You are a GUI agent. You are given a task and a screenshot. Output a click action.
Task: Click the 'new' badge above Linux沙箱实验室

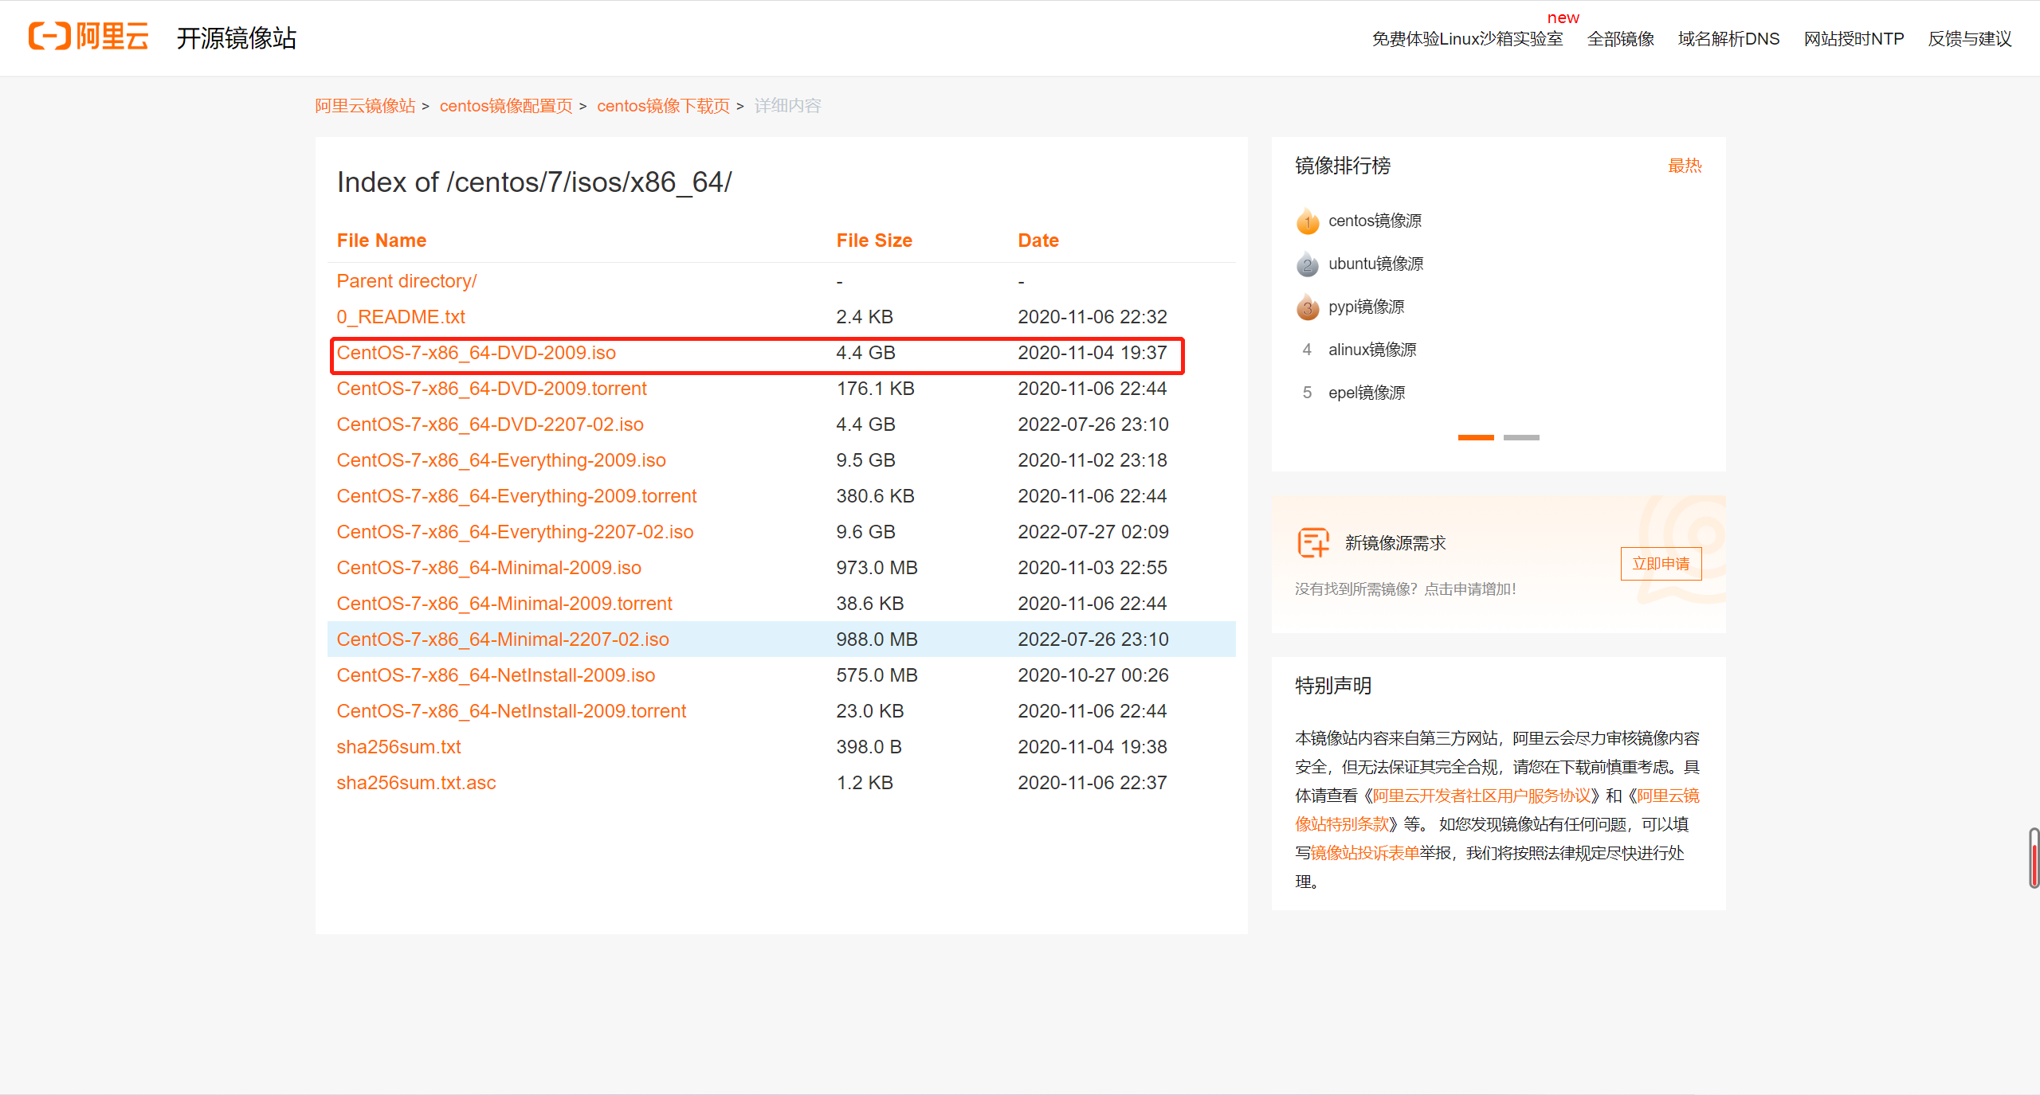pos(1563,17)
